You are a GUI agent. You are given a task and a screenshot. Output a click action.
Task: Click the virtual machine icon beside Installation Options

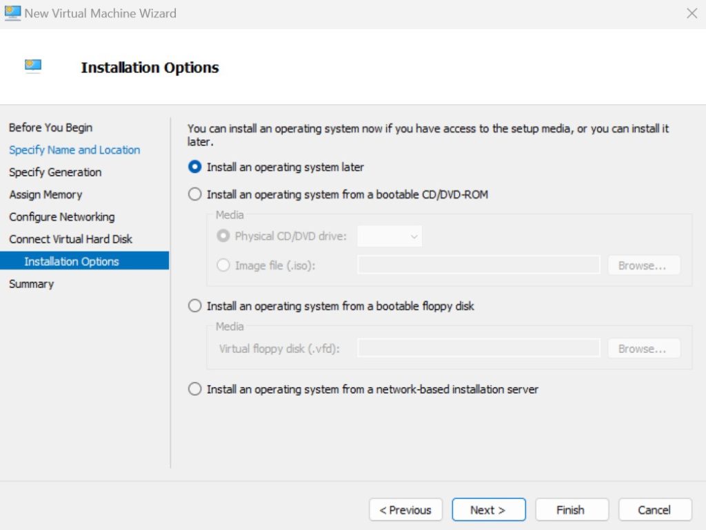click(x=32, y=66)
